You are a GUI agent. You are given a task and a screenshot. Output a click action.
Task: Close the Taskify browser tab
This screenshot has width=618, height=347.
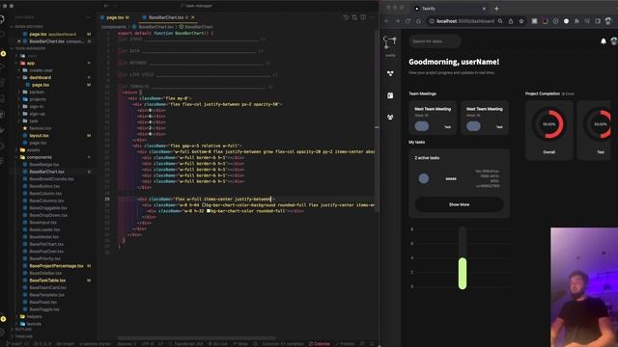tap(484, 9)
